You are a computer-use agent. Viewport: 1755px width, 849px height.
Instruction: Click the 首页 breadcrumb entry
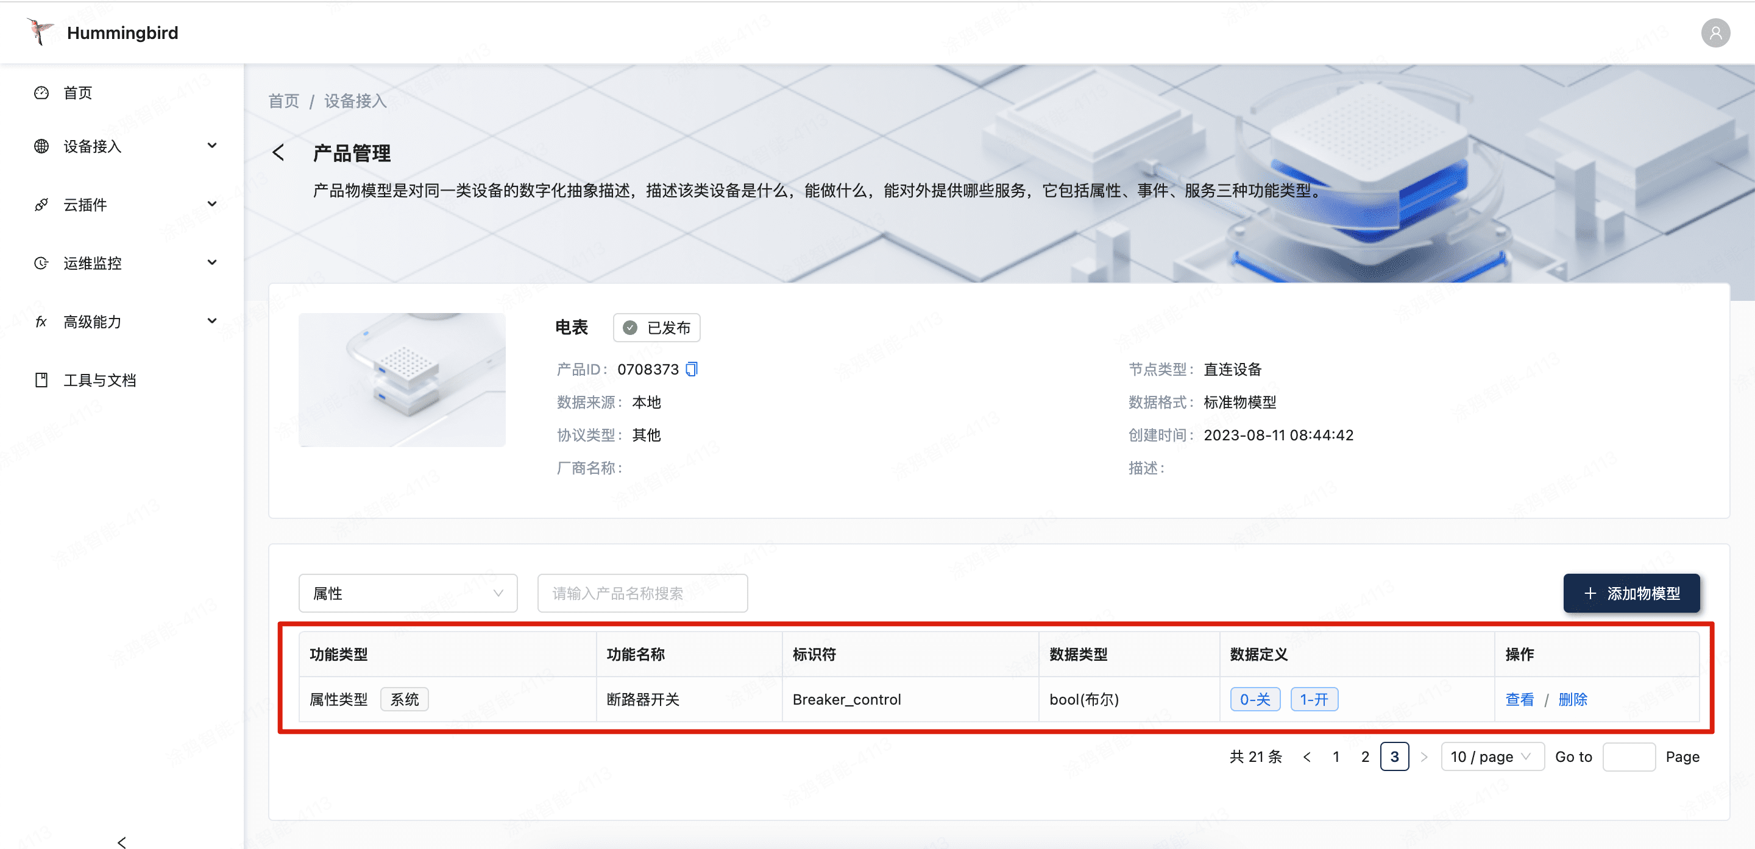click(x=283, y=100)
